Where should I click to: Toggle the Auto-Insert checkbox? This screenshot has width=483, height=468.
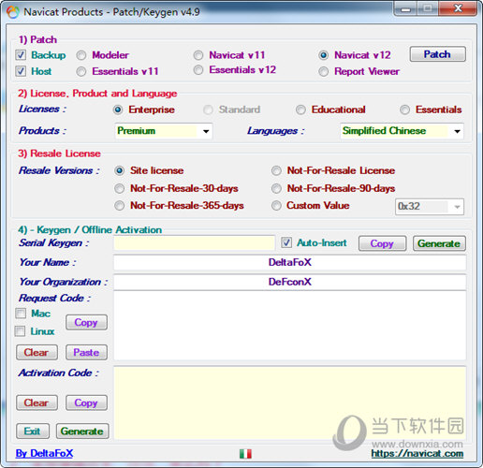[x=286, y=242]
